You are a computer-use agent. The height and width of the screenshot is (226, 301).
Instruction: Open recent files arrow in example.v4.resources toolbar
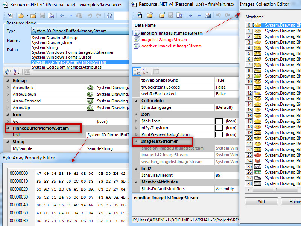coord(27,15)
